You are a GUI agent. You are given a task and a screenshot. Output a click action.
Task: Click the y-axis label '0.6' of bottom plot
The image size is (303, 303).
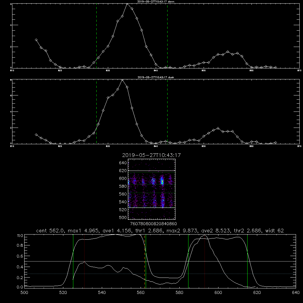point(20,256)
